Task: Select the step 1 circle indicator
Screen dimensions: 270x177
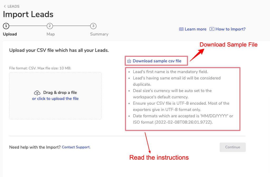Action: (6, 26)
